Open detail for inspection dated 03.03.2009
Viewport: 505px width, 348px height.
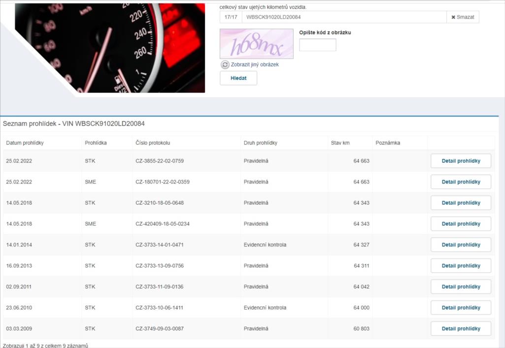(461, 329)
